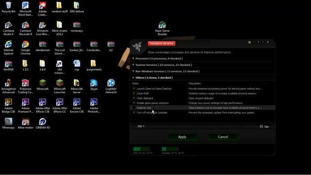Click the 'Clean RAM' description text
This screenshot has width=311, height=175.
pyautogui.click(x=223, y=93)
